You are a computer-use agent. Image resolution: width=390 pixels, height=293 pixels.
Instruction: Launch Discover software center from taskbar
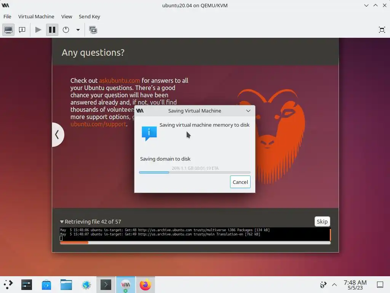click(46, 285)
